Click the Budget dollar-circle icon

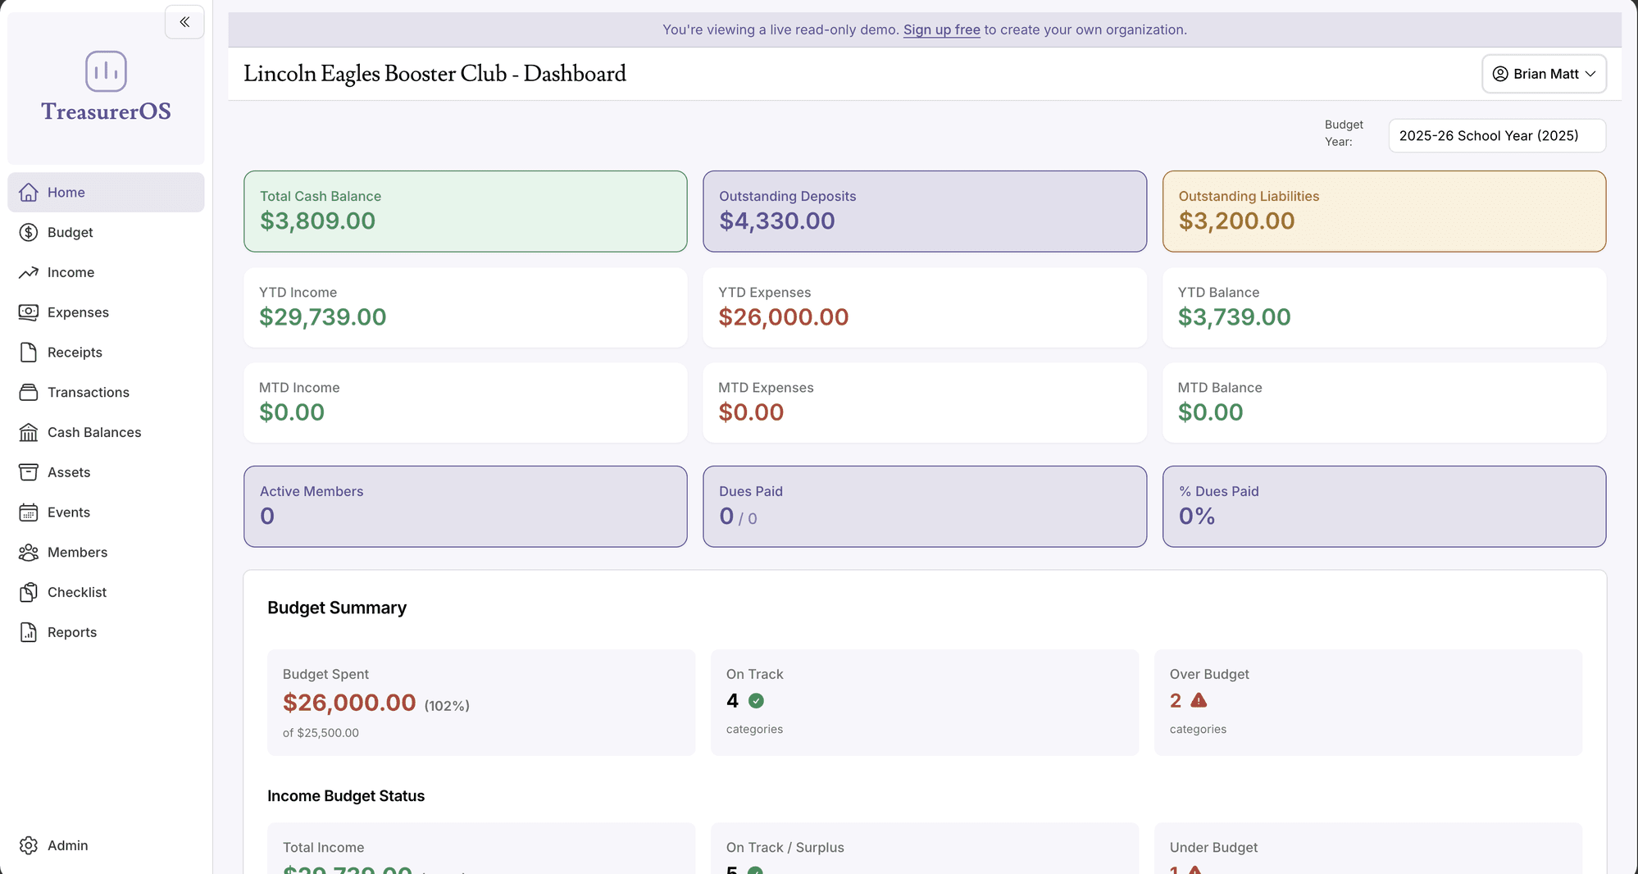pos(29,232)
